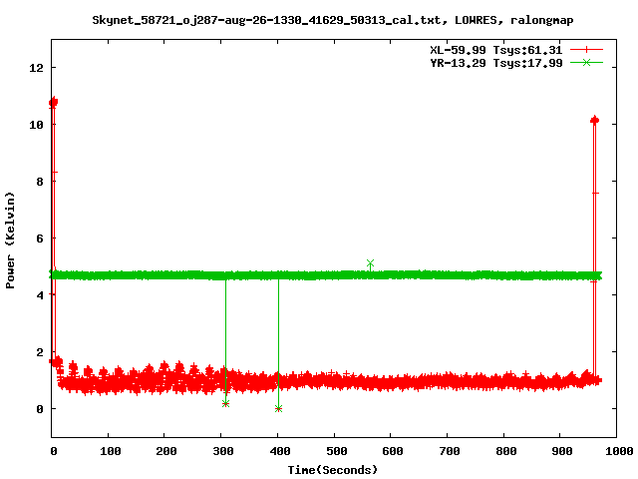
Task: Select the XL-59.99 Tsys:61.31 legend entry
Action: point(496,50)
